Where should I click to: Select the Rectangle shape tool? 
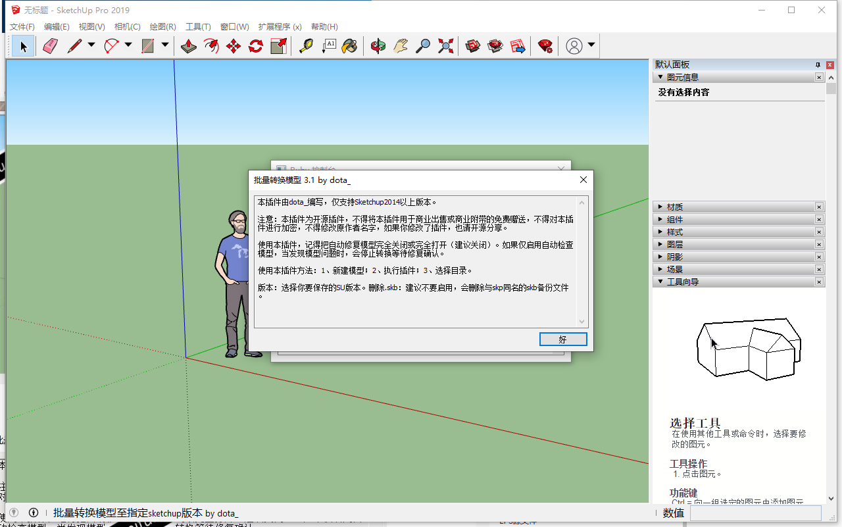148,46
